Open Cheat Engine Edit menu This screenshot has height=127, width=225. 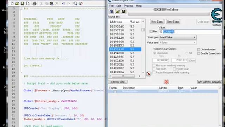point(119,6)
